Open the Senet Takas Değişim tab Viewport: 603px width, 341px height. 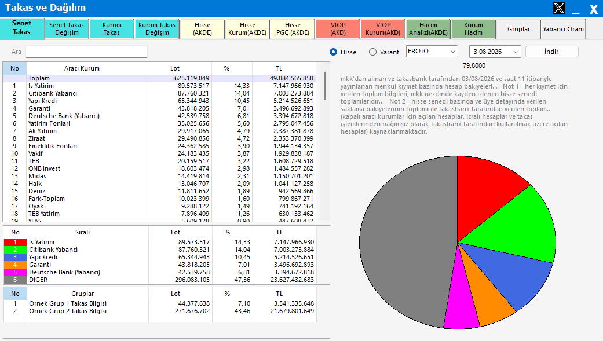tap(67, 29)
